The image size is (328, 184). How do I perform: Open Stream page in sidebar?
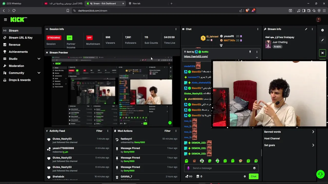[x=22, y=30]
